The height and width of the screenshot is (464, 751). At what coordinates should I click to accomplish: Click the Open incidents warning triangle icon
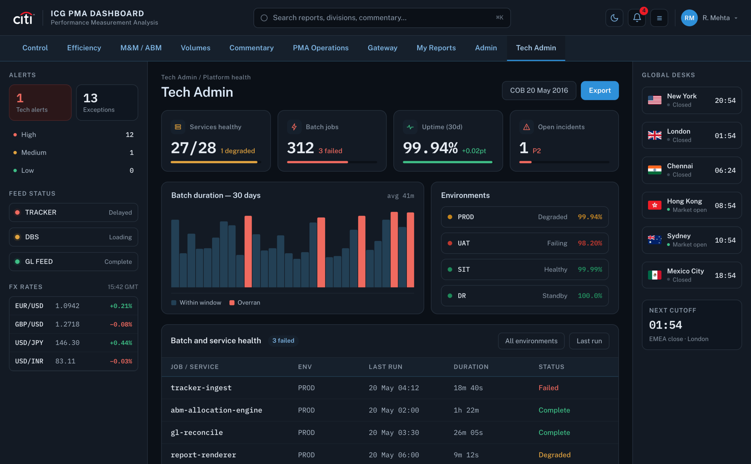pyautogui.click(x=526, y=127)
